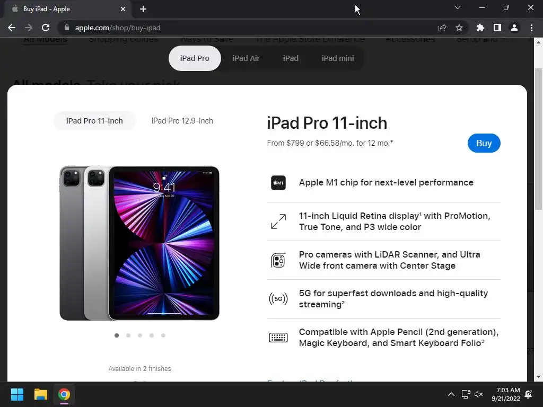The image size is (543, 407).
Task: Click "Apple M1 chip" feature text
Action: coord(386,182)
